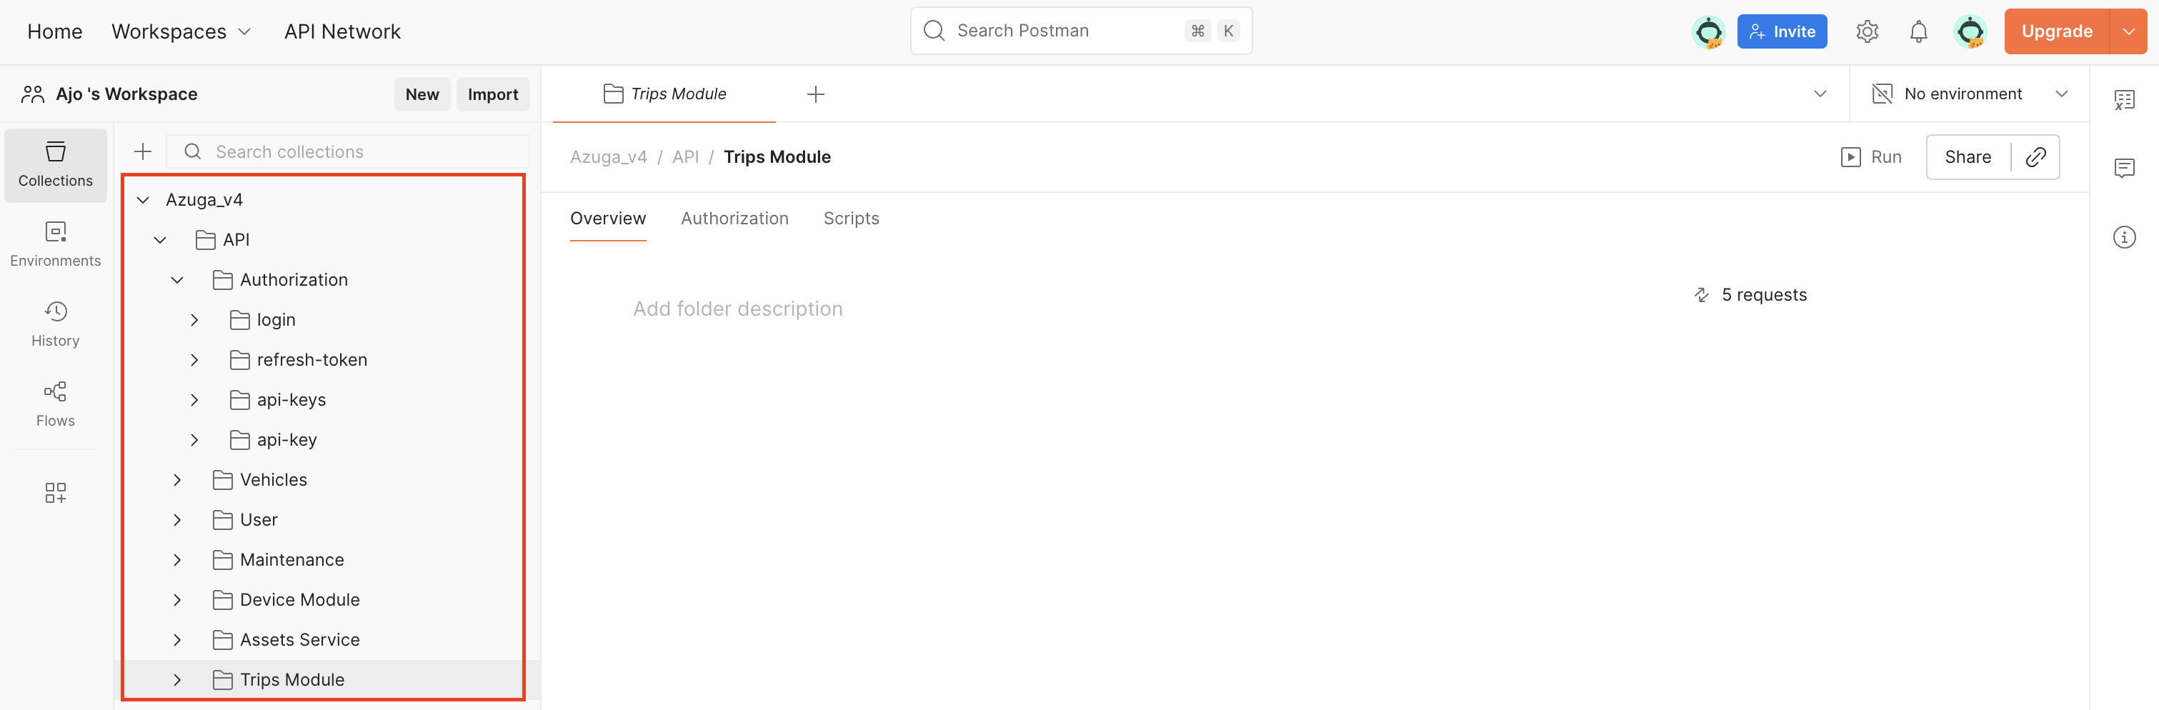Expand the refresh-token folder

(194, 359)
